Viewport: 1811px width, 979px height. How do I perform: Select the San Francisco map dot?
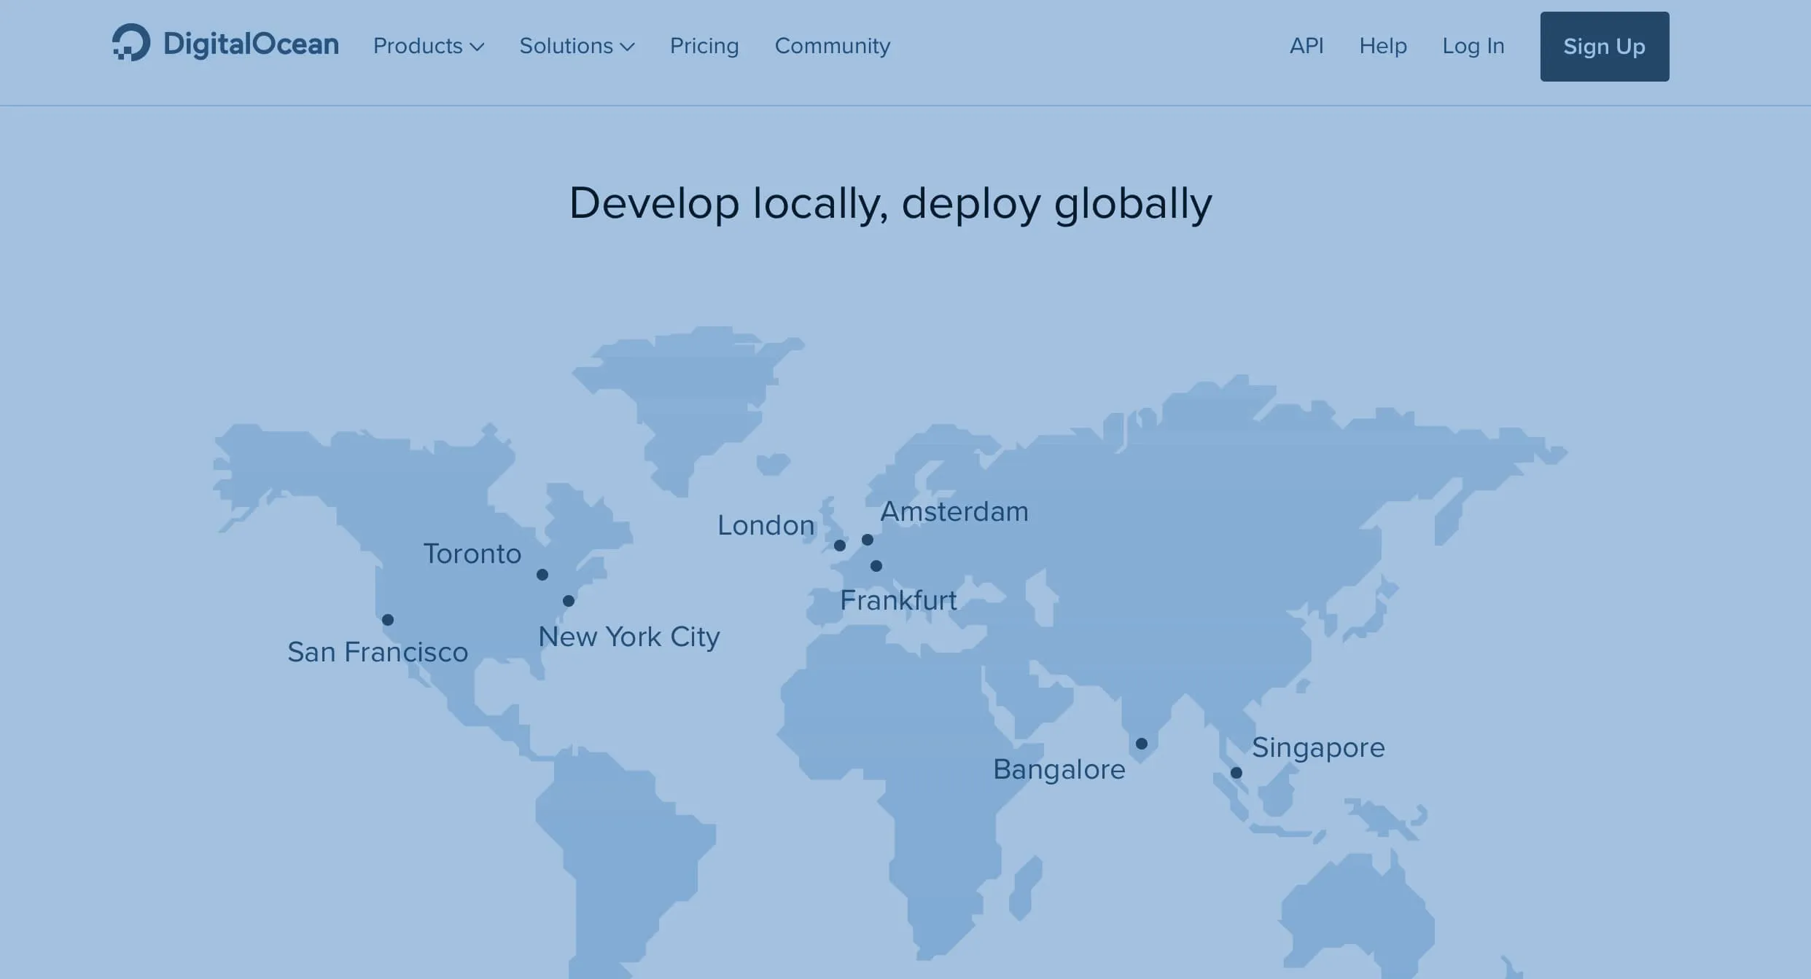[388, 620]
